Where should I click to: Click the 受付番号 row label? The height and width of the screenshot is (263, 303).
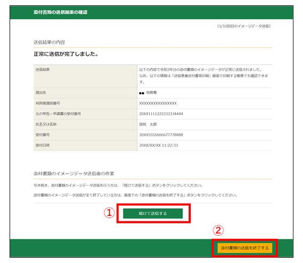[43, 135]
